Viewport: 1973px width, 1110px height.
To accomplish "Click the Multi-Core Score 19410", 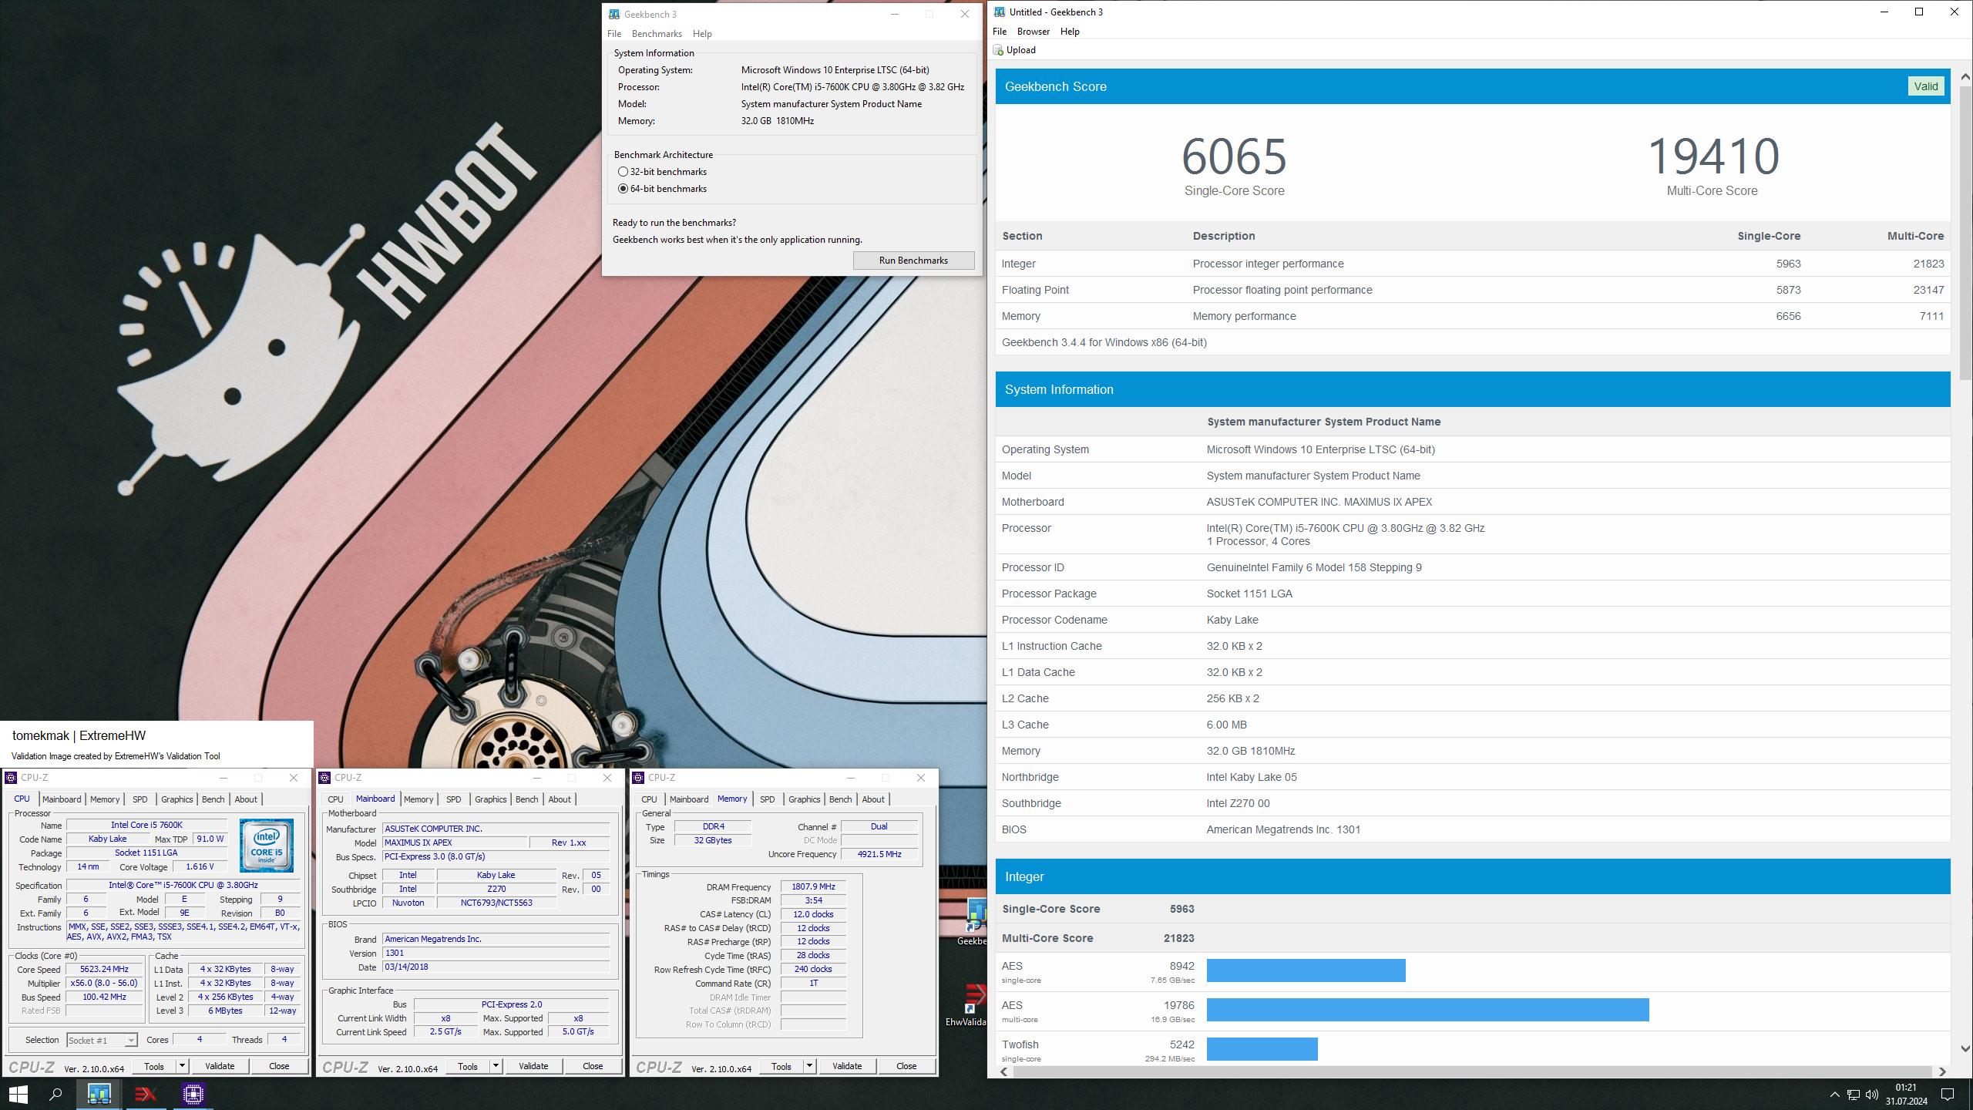I will [x=1713, y=156].
